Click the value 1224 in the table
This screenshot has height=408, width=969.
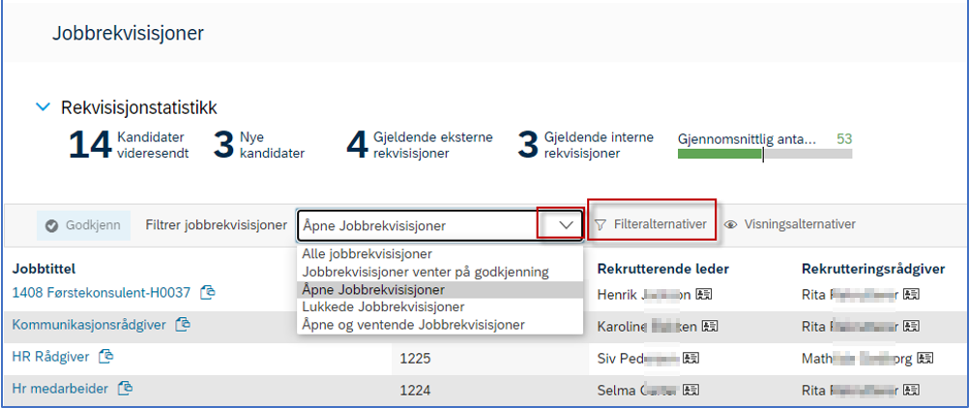(415, 390)
